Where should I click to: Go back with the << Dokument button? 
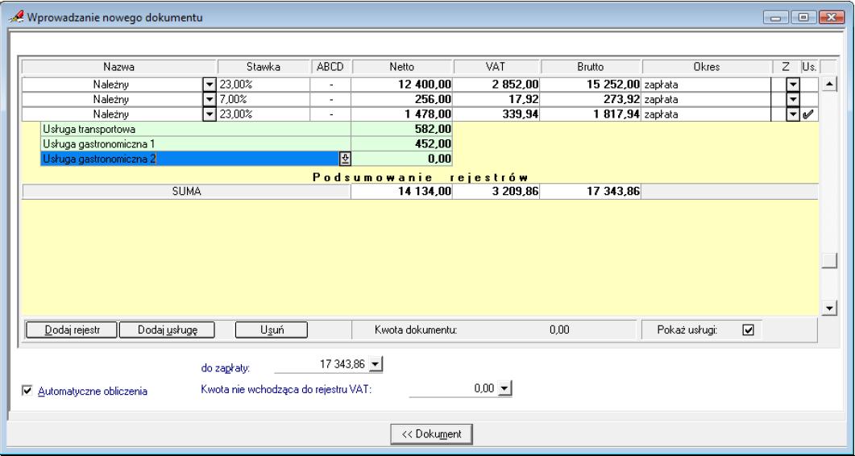click(x=431, y=433)
